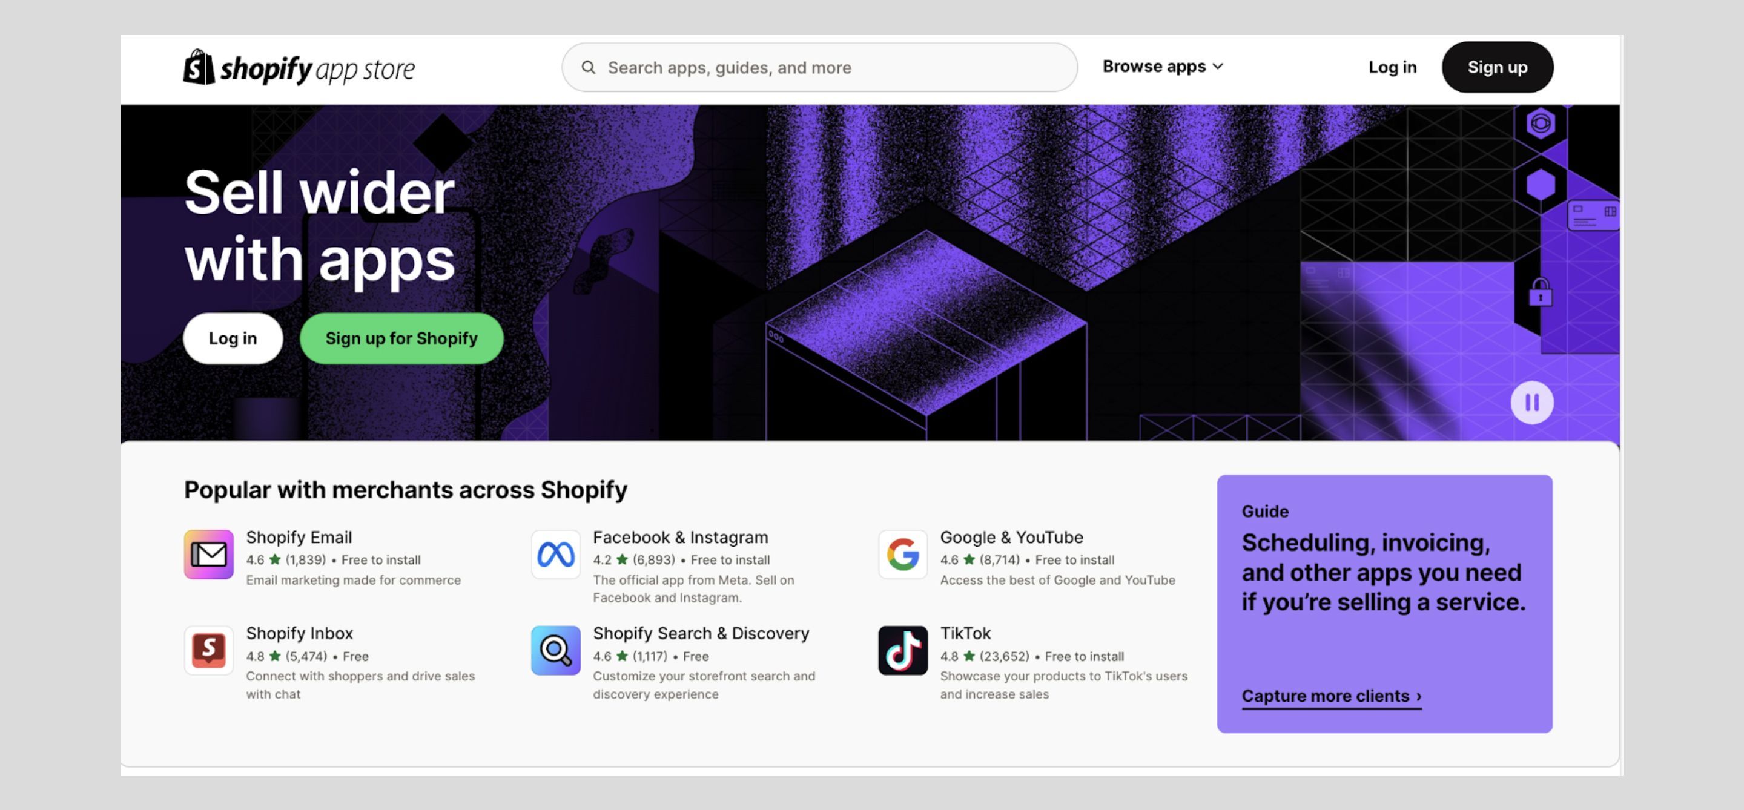Viewport: 1744px width, 810px height.
Task: Open the Facebook & Instagram Meta icon
Action: pos(556,554)
